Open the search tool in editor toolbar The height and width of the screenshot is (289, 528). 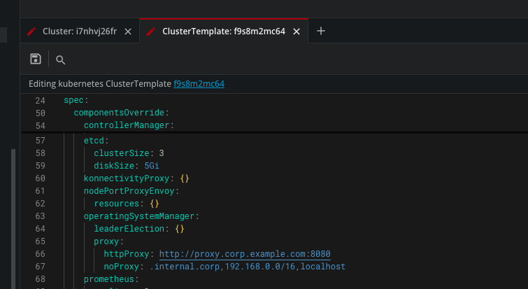60,60
